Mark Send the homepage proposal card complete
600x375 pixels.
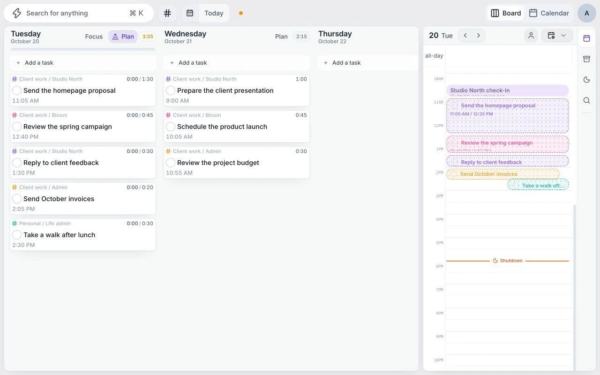[x=17, y=90]
